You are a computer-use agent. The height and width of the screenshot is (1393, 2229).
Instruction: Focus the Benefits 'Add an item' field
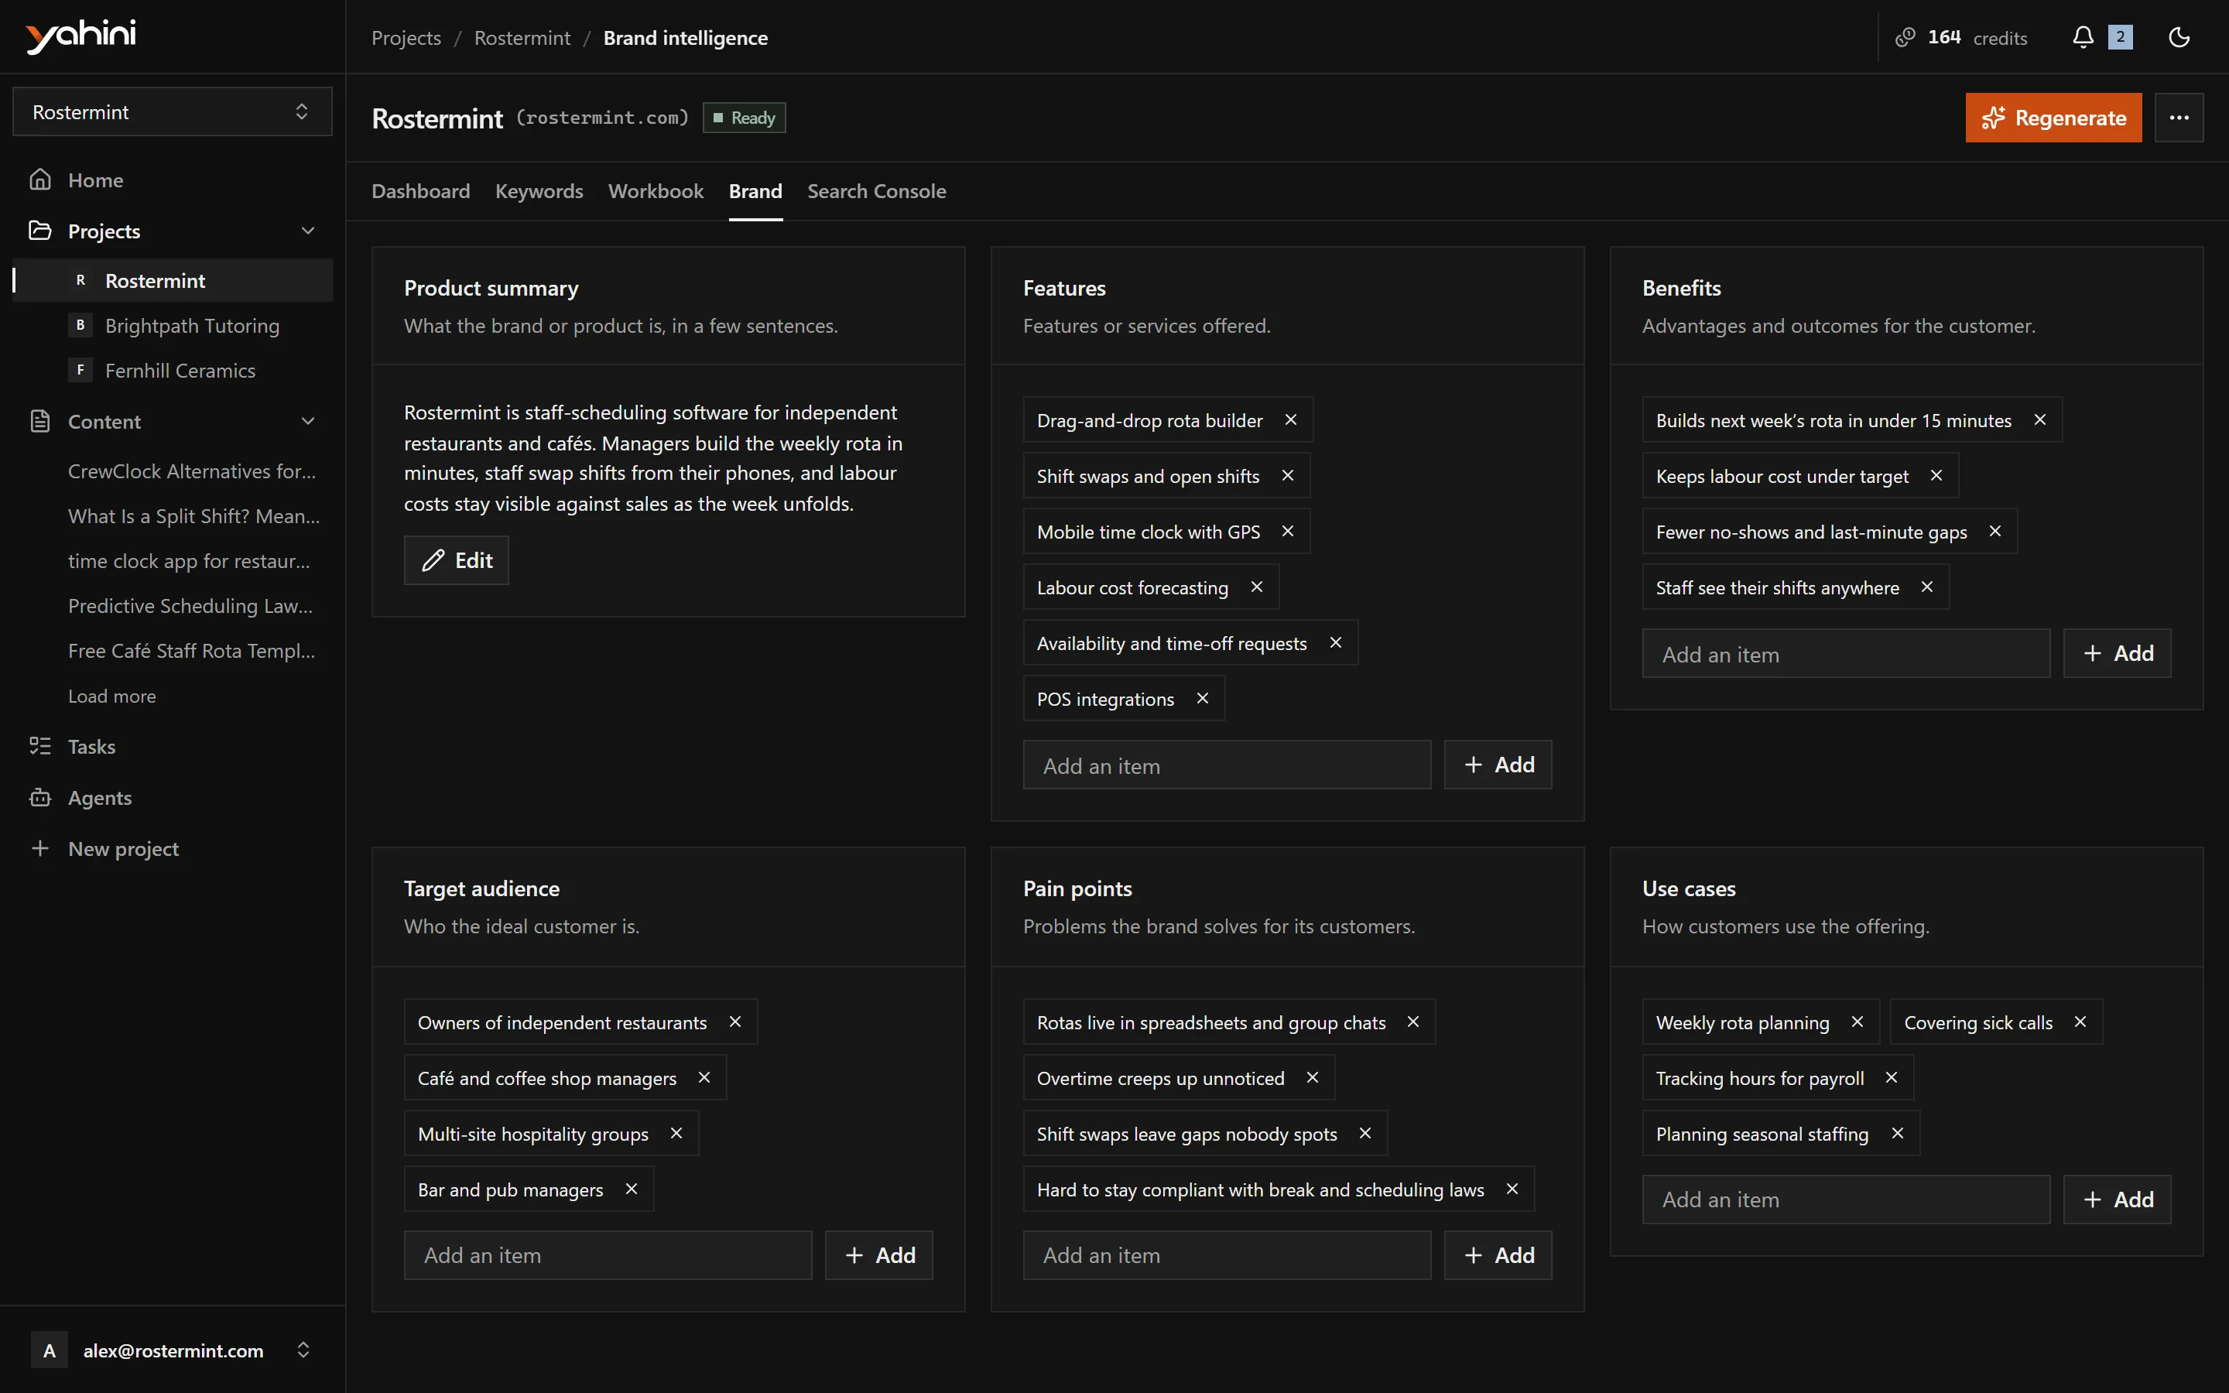(x=1846, y=653)
